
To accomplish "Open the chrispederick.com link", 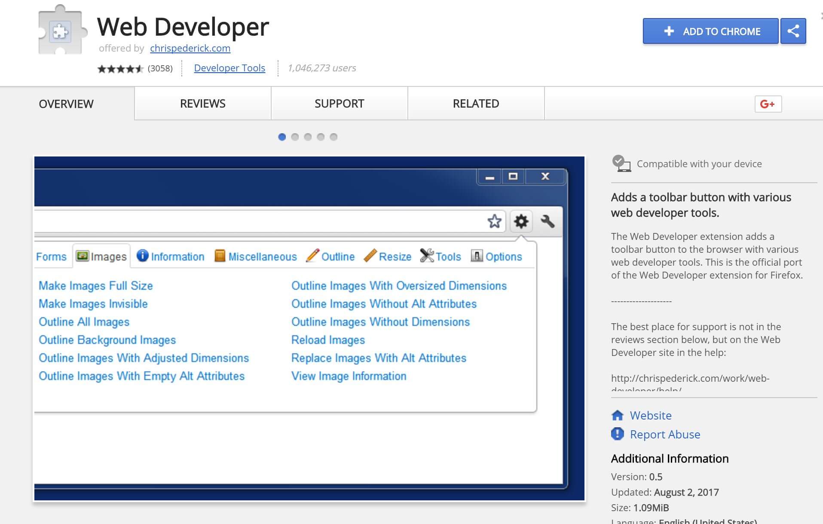I will pyautogui.click(x=190, y=48).
